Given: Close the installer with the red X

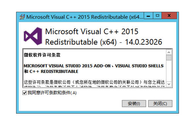Looking at the screenshot, I should (x=169, y=16).
